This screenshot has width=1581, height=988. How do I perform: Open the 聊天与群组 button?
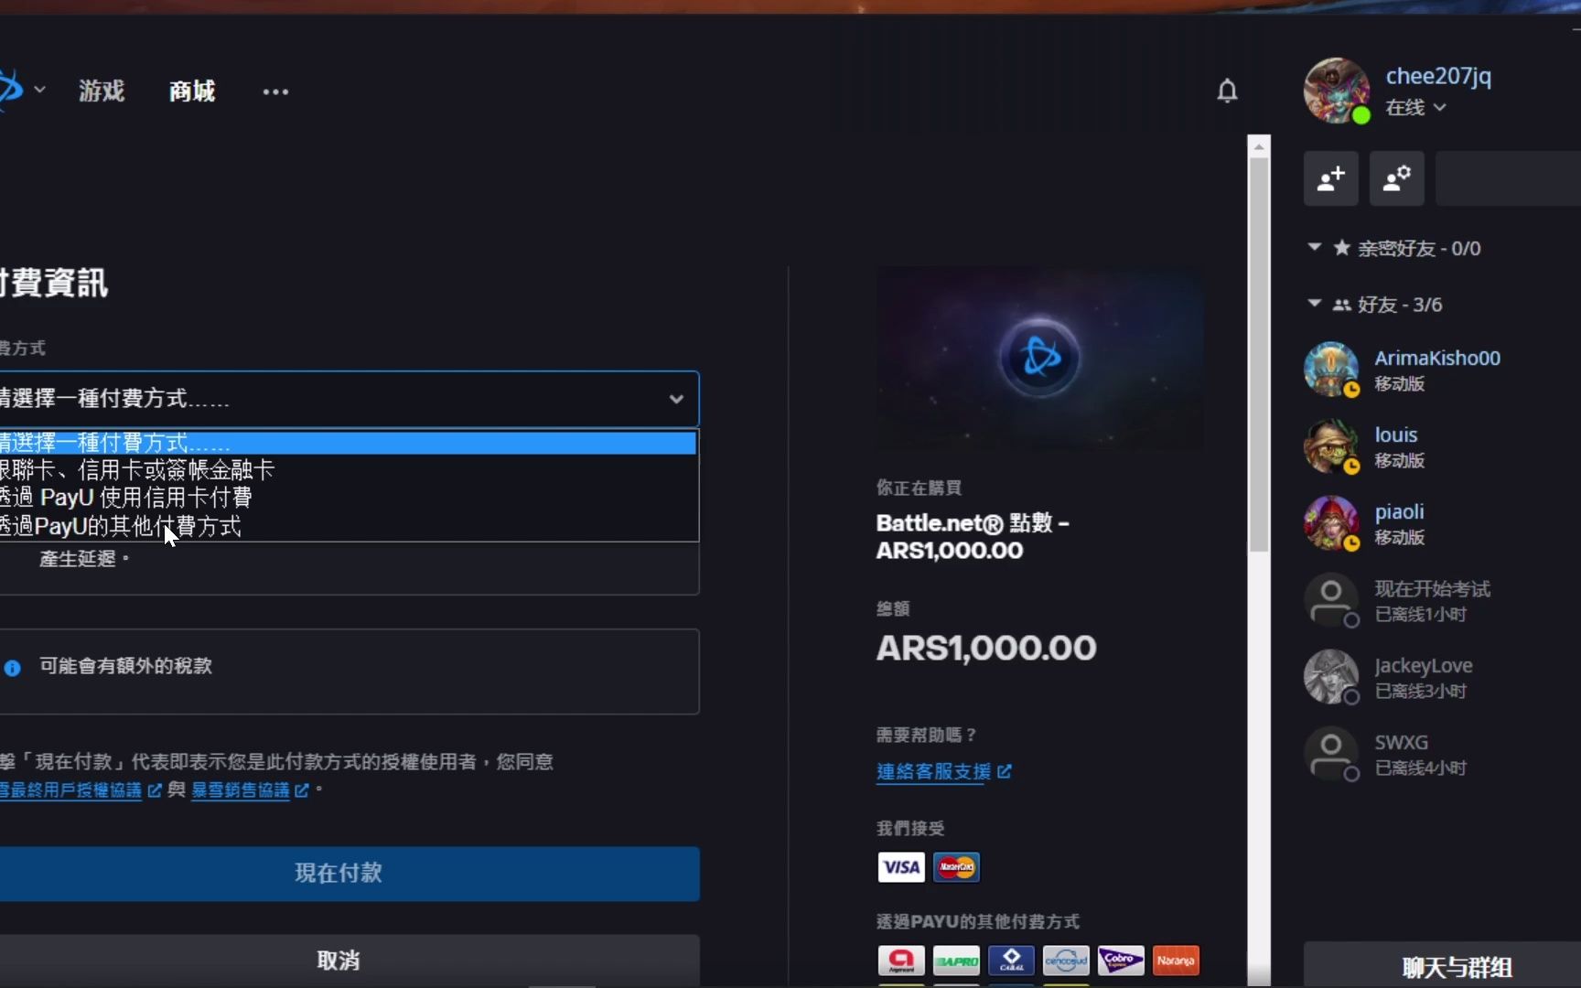coord(1457,967)
